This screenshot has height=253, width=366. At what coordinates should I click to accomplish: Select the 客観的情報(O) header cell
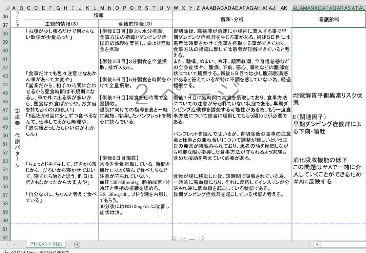[x=135, y=24]
